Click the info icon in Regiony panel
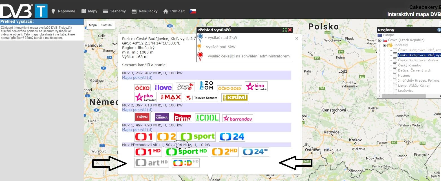 pyautogui.click(x=439, y=30)
